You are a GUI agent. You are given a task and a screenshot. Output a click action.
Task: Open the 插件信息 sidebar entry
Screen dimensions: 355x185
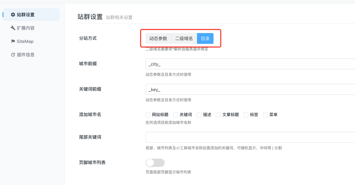[26, 55]
